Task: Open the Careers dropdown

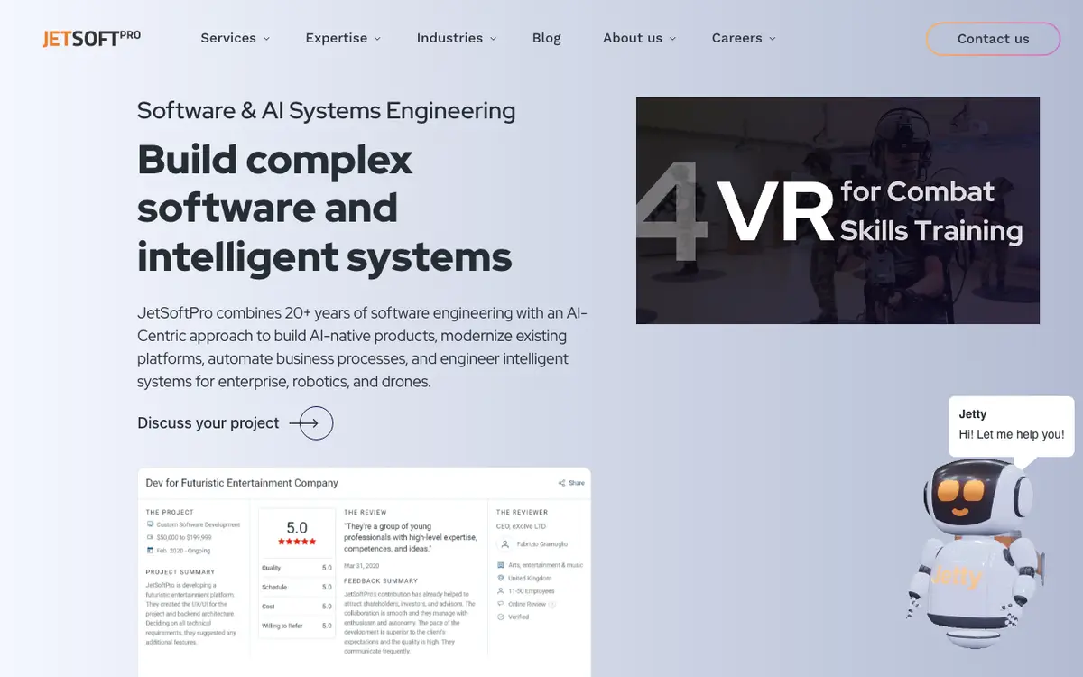Action: (x=744, y=38)
